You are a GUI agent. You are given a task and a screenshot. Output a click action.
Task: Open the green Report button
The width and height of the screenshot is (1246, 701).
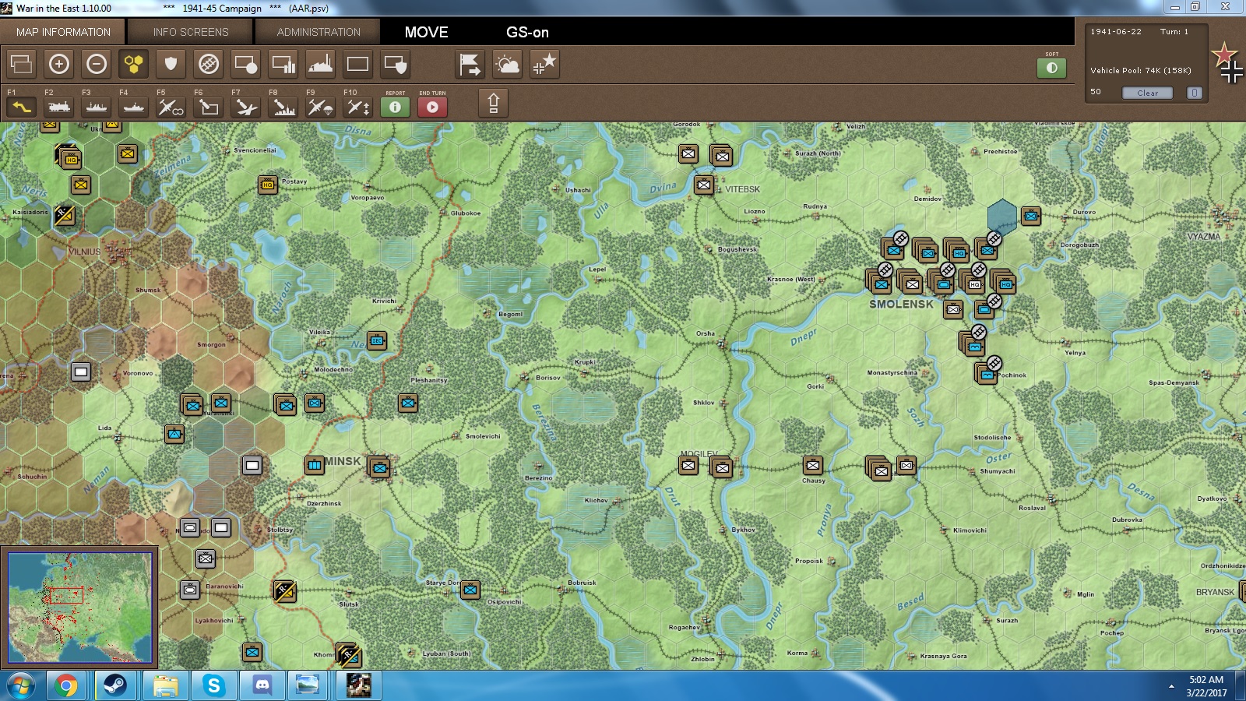pyautogui.click(x=396, y=107)
